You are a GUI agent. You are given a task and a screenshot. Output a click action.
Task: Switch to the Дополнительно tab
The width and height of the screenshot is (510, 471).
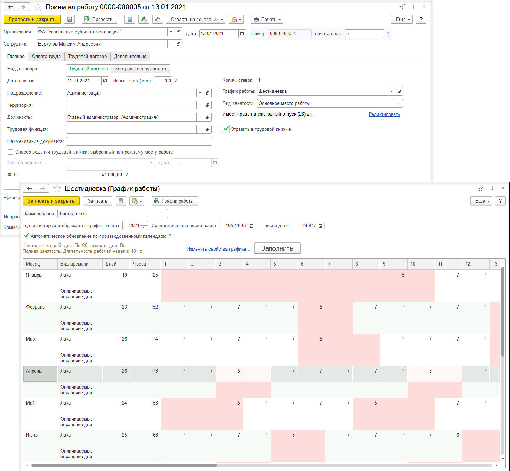coord(130,56)
